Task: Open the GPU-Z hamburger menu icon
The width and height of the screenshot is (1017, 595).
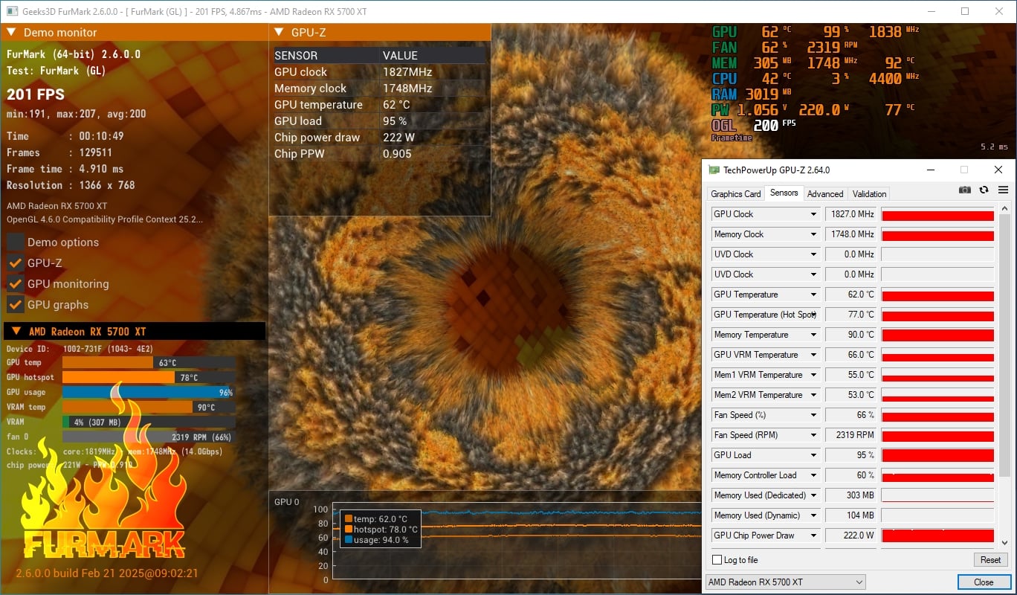Action: (1003, 190)
